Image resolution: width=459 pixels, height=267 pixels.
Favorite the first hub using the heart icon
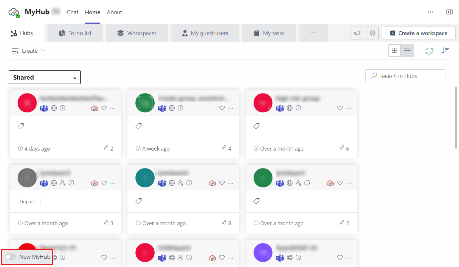104,108
